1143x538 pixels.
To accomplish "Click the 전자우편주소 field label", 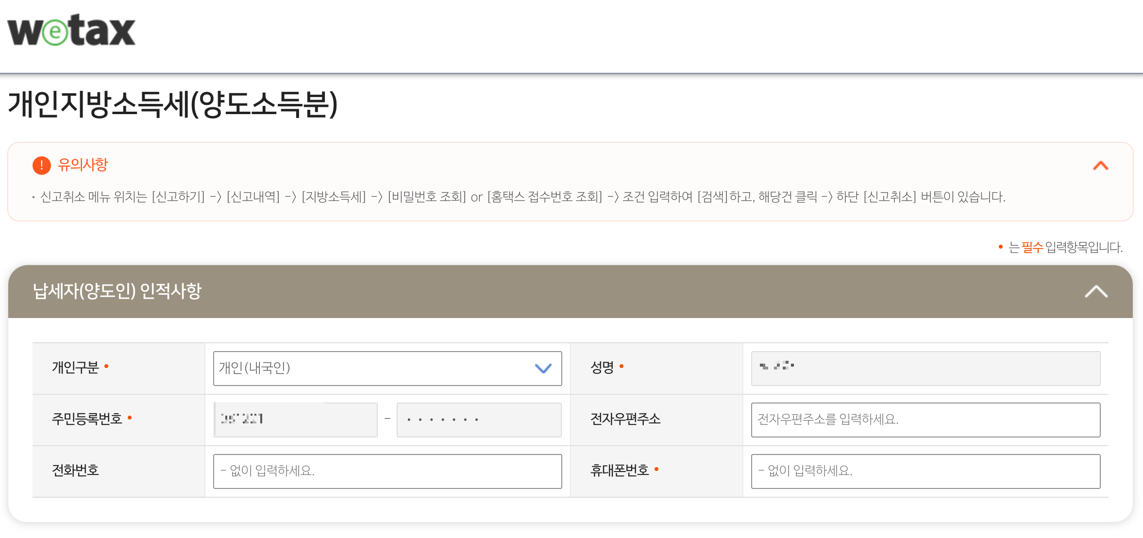I will tap(625, 419).
